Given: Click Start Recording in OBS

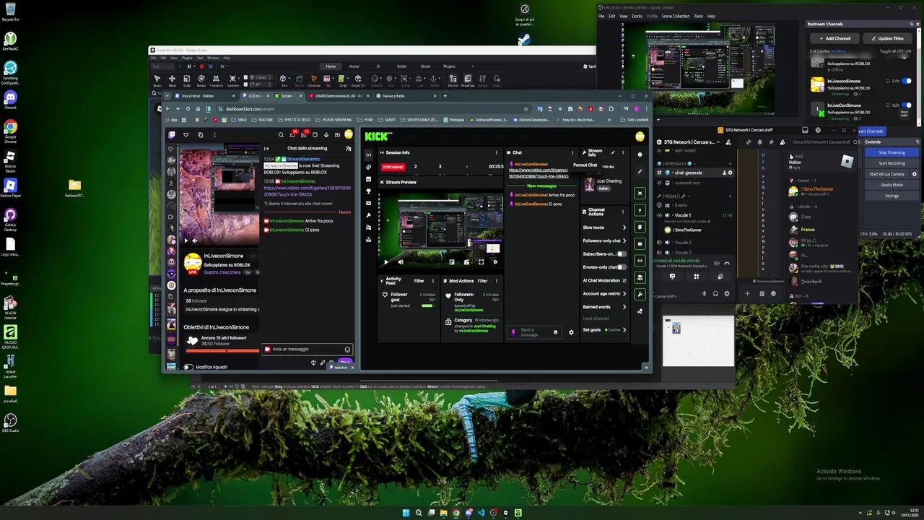Looking at the screenshot, I should [892, 163].
